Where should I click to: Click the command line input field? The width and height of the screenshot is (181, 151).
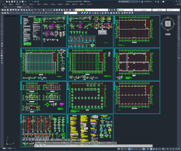(93, 146)
